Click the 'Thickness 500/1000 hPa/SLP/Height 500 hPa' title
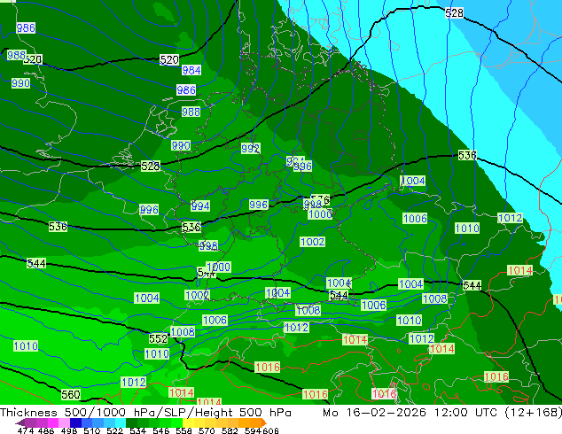562x434 pixels. pos(145,413)
